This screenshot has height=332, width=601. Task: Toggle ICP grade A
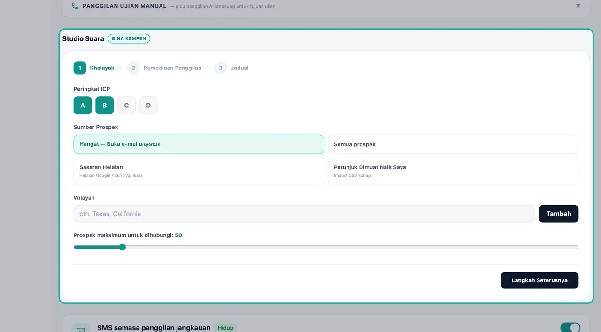coord(83,106)
